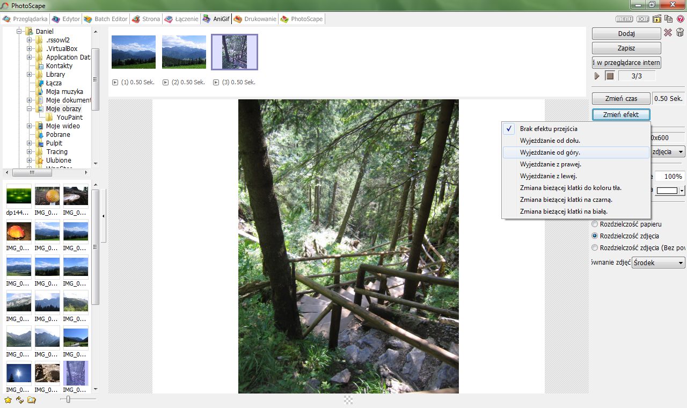Click play marker under frame (3)
The height and width of the screenshot is (408, 687).
click(216, 83)
